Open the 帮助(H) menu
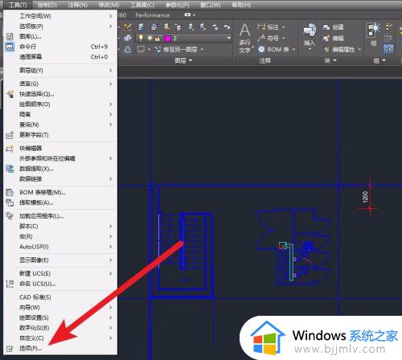Viewport: 402px width, 360px height. (241, 5)
